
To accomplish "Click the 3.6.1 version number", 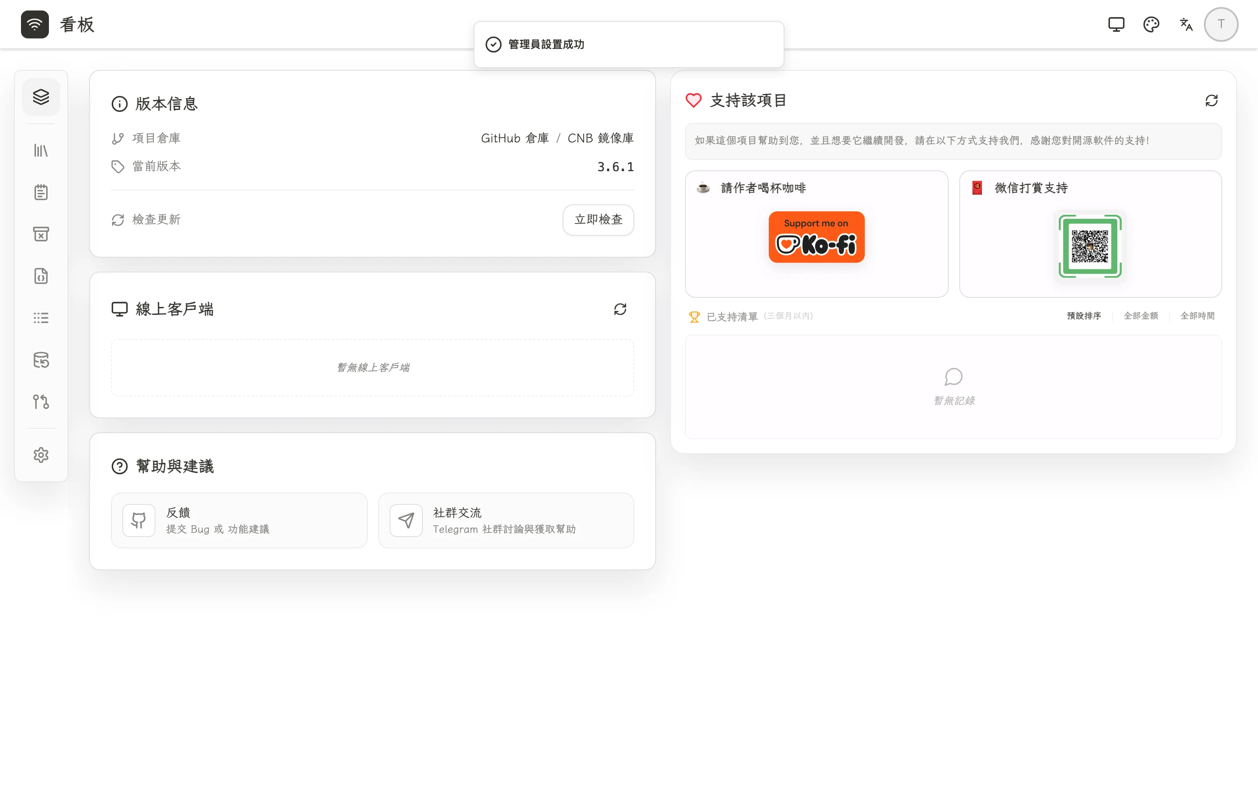I will coord(615,167).
